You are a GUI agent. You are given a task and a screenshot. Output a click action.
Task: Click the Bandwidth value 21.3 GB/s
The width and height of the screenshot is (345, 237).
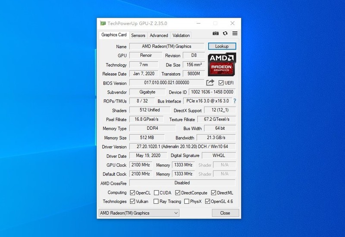coord(216,137)
